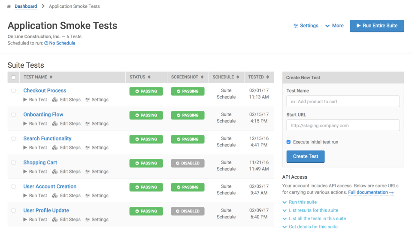Run the Checkout Process test via its play icon
The height and width of the screenshot is (251, 412).
[26, 99]
